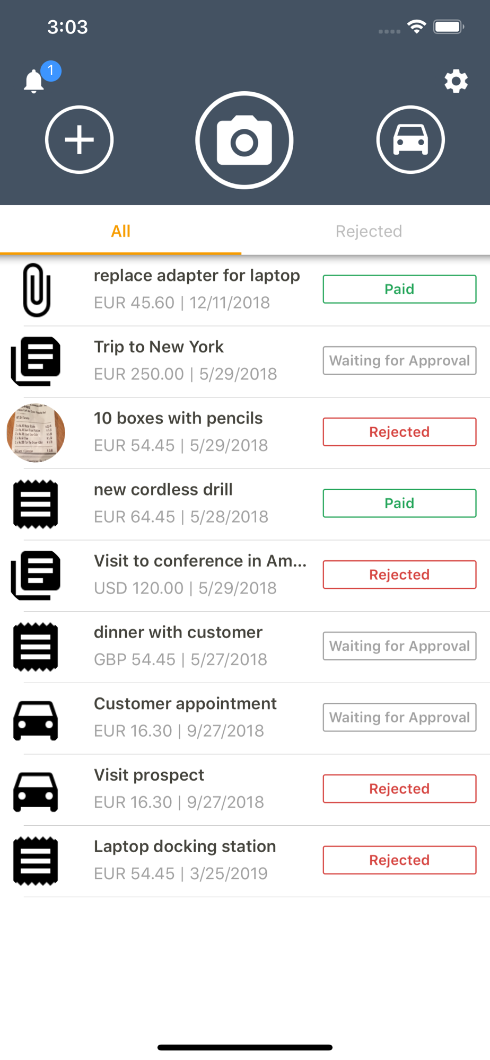Tap receipt icon beside new cordless drill
The height and width of the screenshot is (1060, 490).
pos(36,503)
